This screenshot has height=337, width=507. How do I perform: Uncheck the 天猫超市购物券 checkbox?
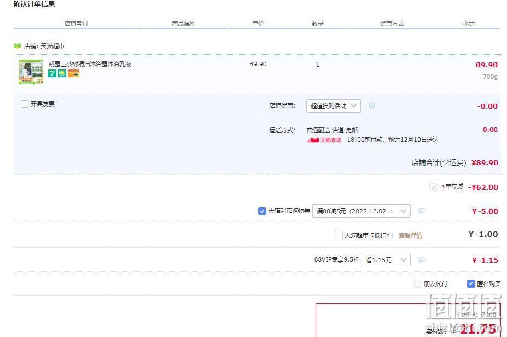point(262,211)
